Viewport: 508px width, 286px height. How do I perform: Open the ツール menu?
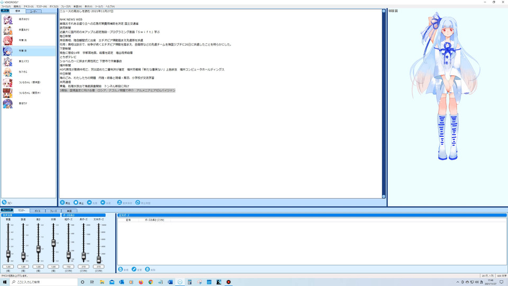tap(99, 6)
